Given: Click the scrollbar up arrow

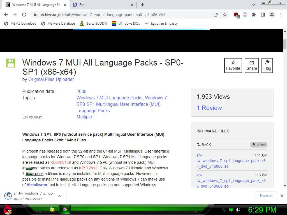Looking at the screenshot, I should pyautogui.click(x=285, y=31).
